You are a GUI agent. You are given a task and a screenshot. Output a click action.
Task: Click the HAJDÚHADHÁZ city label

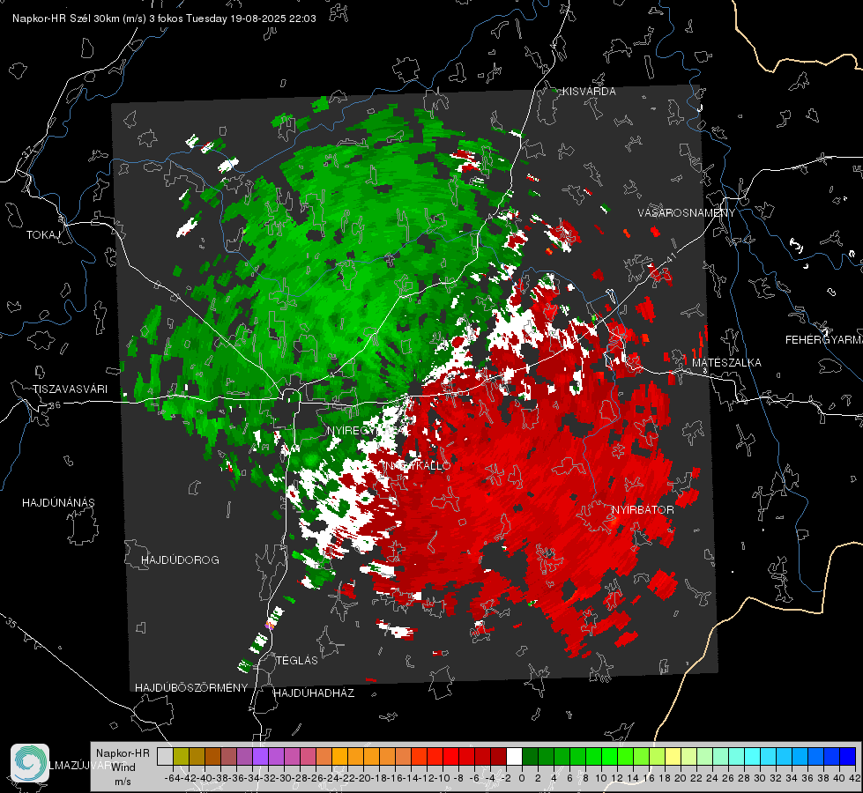click(x=314, y=693)
